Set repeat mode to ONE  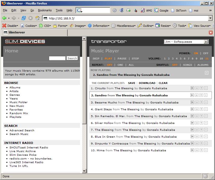click(x=120, y=65)
